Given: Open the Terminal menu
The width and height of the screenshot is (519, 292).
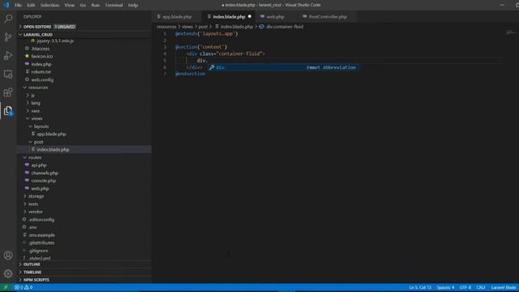Looking at the screenshot, I should [x=114, y=5].
